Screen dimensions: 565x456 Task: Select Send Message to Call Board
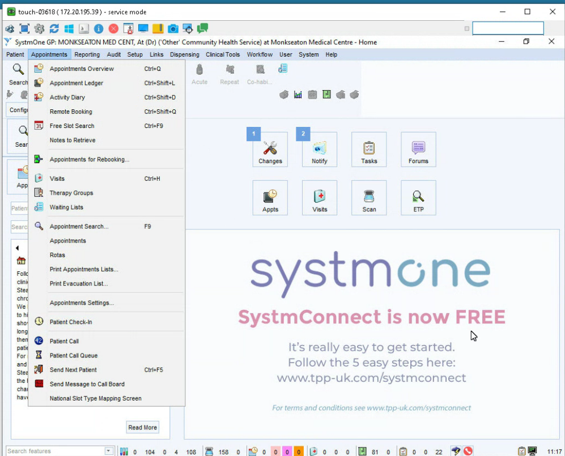[x=107, y=384]
